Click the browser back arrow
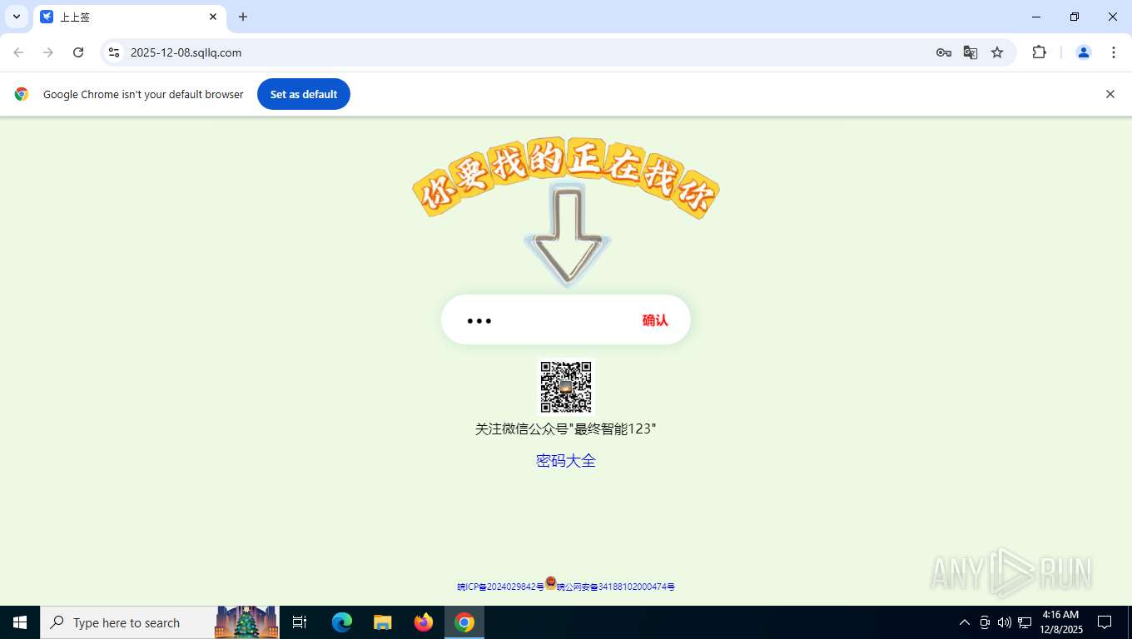This screenshot has height=639, width=1132. (x=18, y=52)
